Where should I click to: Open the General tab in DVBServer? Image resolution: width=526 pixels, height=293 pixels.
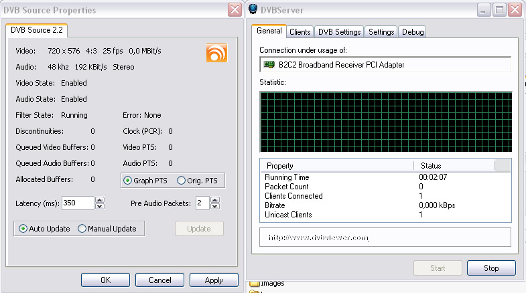pos(269,31)
